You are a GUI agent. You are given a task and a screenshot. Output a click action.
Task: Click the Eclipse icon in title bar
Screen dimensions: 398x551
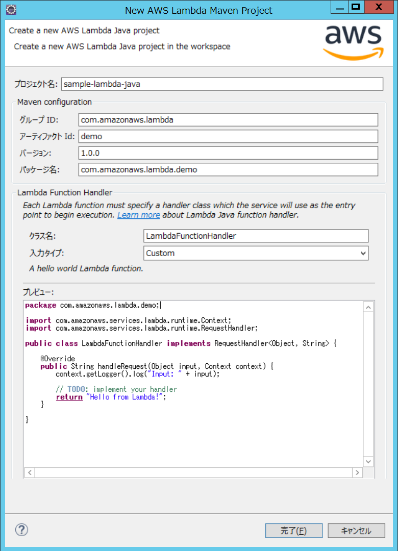(11, 10)
